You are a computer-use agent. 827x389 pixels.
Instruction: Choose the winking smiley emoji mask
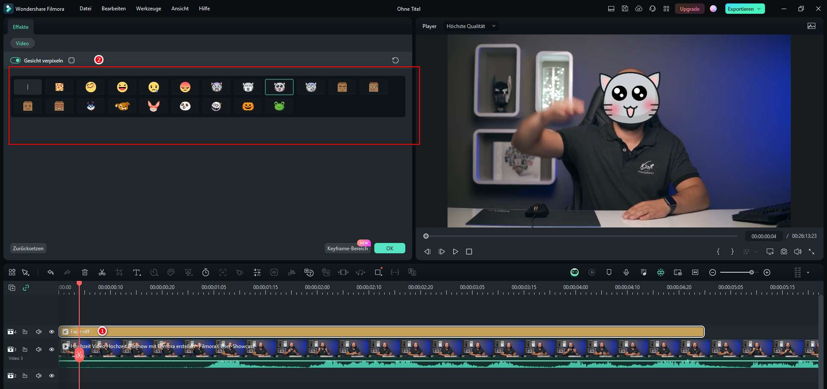click(x=91, y=87)
